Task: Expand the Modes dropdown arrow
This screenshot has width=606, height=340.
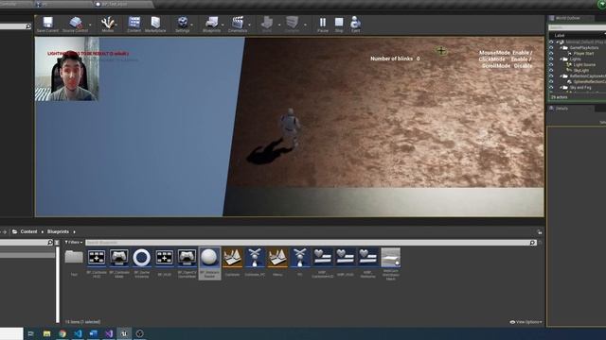Action: click(116, 25)
